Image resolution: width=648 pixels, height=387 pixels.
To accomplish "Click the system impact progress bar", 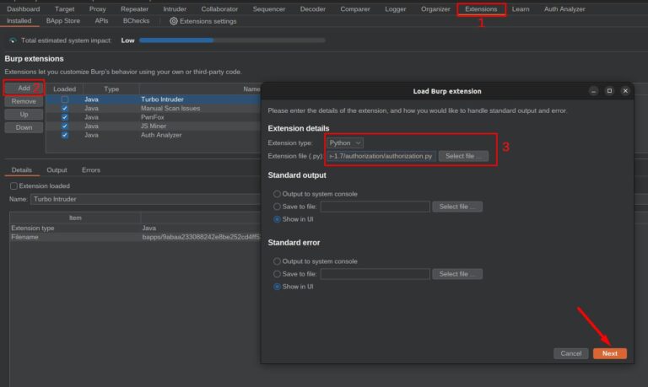I will point(232,40).
